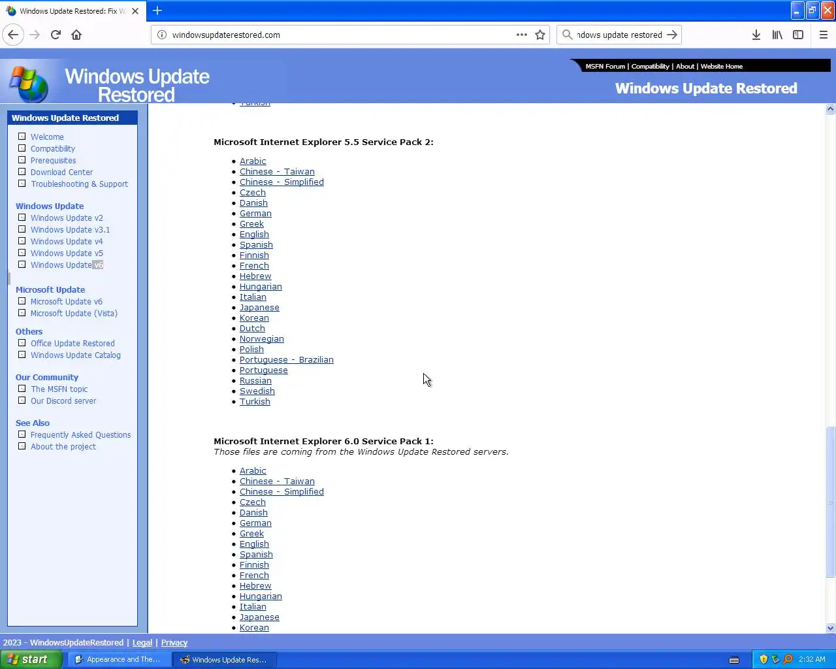Viewport: 836px width, 669px height.
Task: Select the Windows Update Restored taskbar button
Action: (x=225, y=660)
